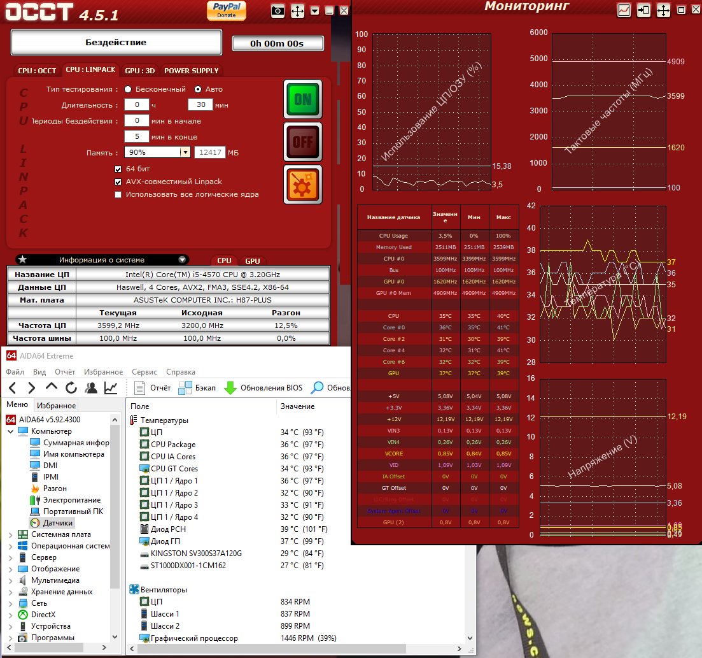Select the Датчики tree item
This screenshot has height=658, width=702.
tap(52, 522)
